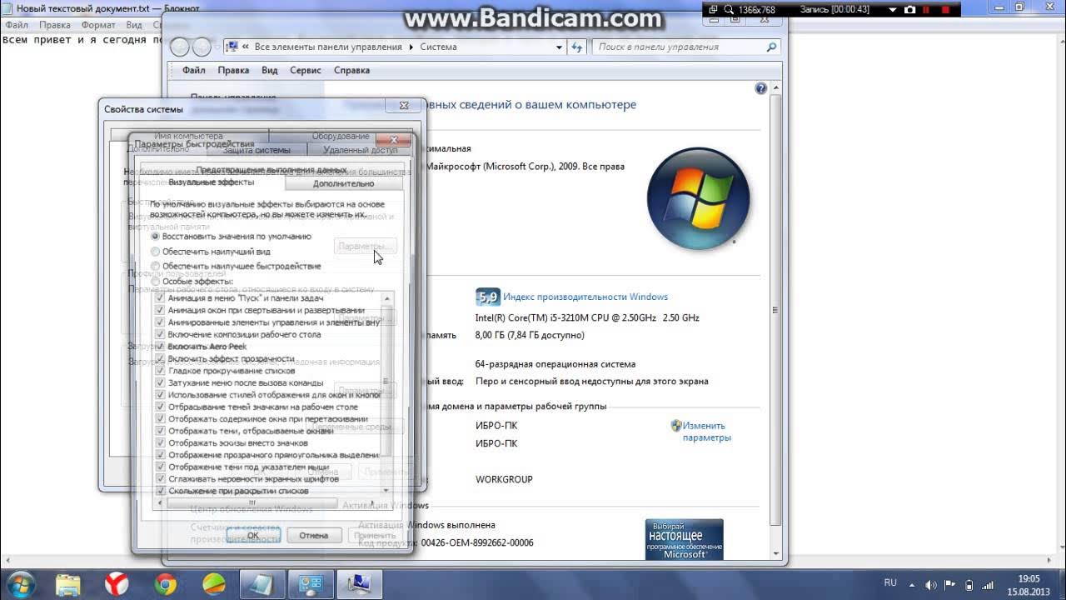
Task: Confirm with OK in Performance Options
Action: (x=252, y=536)
